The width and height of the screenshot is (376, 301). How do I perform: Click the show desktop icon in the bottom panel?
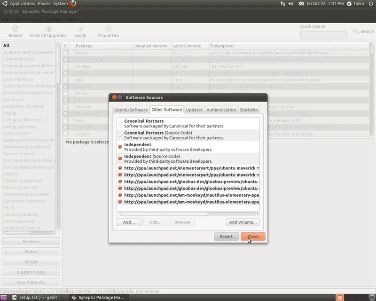3,298
